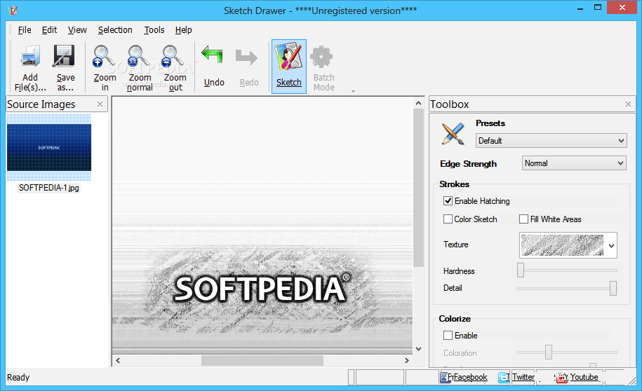Click the Sketch Drawer app icon in title bar
Viewport: 642px width, 391px height.
coord(13,11)
